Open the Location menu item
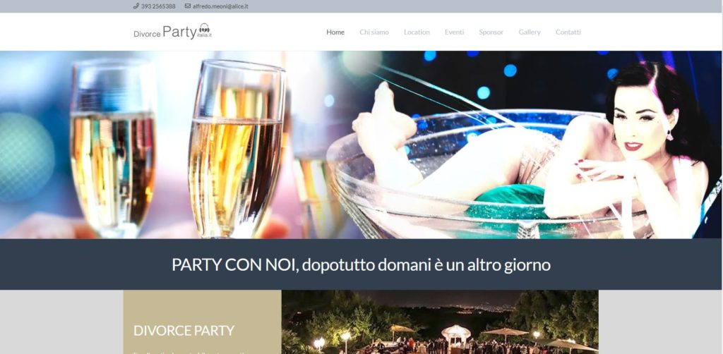This screenshot has height=354, width=723. click(417, 32)
